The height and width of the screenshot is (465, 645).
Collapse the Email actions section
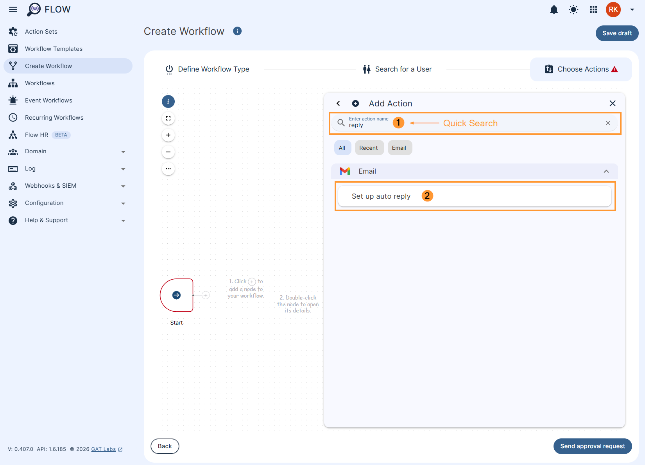pos(606,171)
